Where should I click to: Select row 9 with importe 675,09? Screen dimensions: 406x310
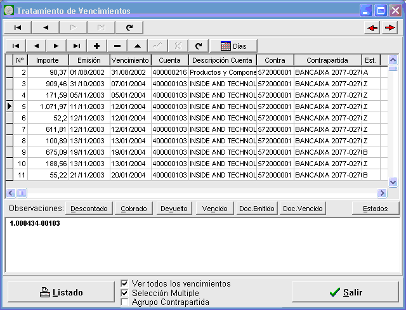click(x=51, y=152)
